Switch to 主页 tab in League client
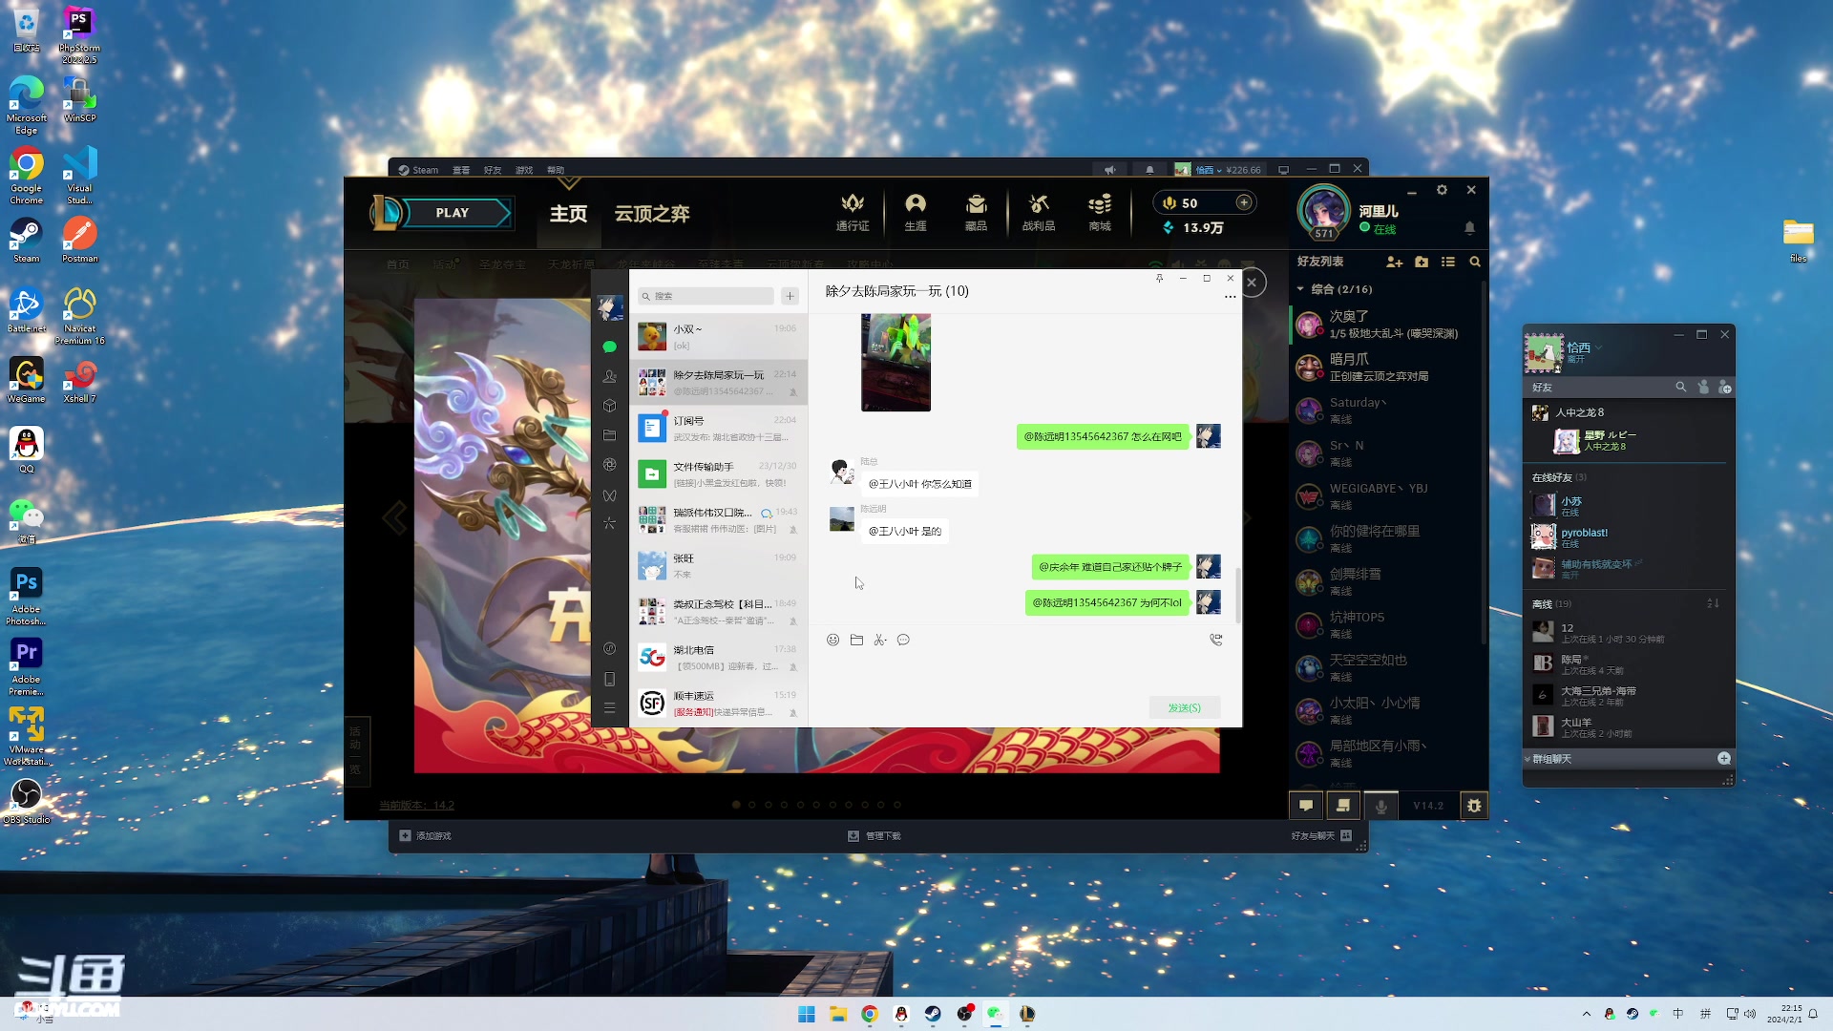The width and height of the screenshot is (1833, 1031). pyautogui.click(x=568, y=214)
